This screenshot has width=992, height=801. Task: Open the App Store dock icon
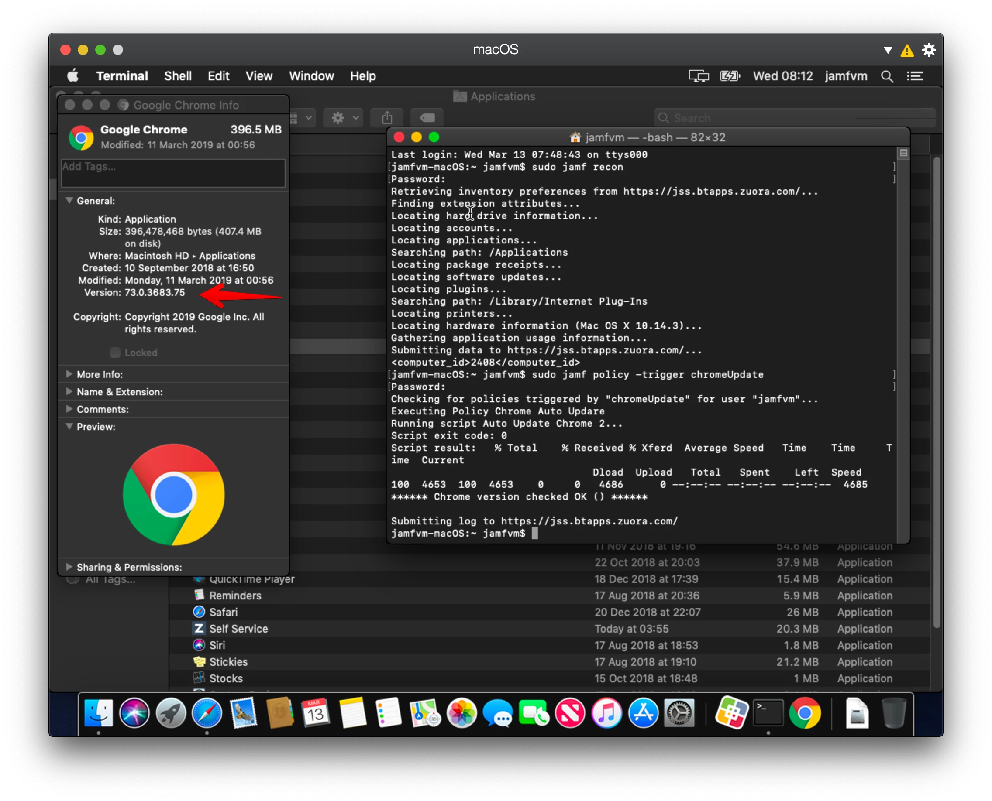(643, 713)
